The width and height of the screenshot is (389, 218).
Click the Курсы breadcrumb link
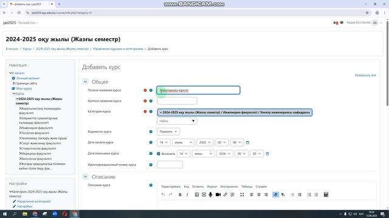(x=27, y=48)
